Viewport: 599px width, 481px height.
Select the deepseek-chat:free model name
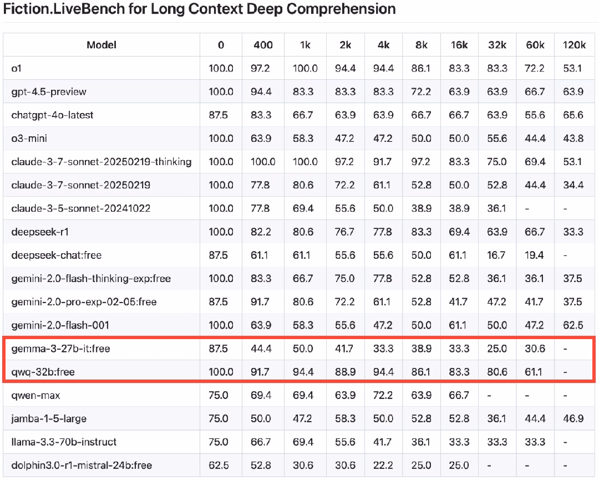(x=57, y=255)
